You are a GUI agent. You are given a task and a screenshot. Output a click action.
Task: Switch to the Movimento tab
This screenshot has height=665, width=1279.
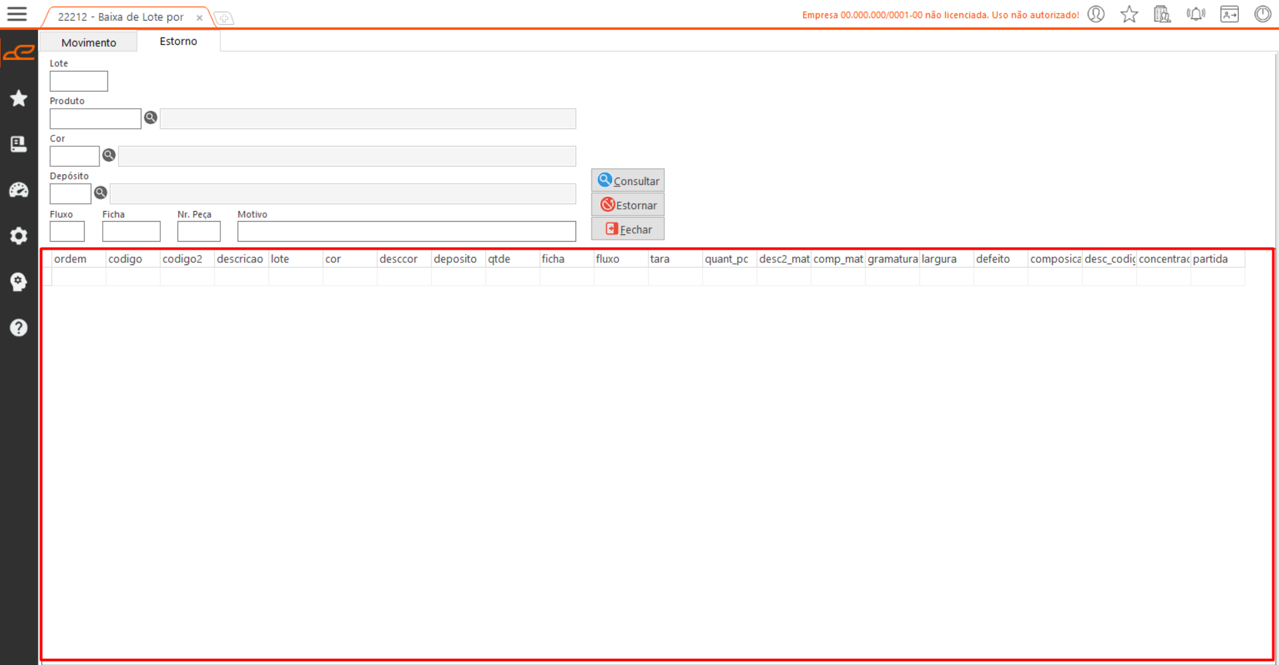click(x=89, y=42)
